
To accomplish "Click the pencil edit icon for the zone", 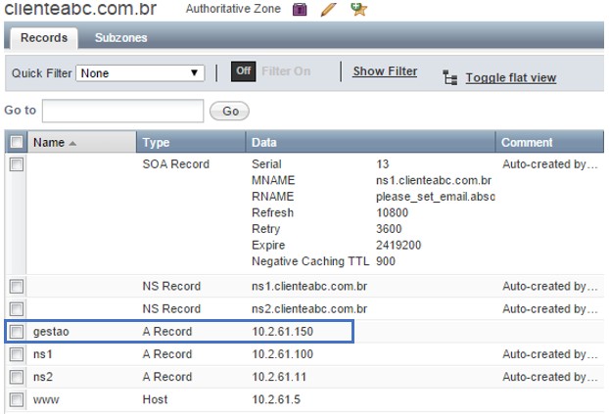I will (329, 11).
